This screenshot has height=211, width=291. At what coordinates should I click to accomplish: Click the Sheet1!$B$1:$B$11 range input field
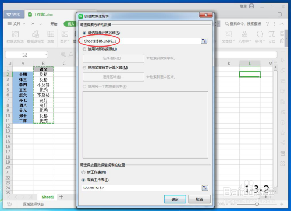click(x=141, y=41)
